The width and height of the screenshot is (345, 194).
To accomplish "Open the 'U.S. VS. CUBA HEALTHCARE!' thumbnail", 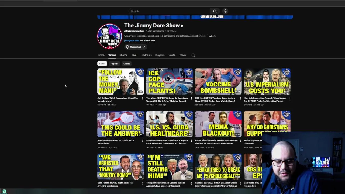I will click(170, 124).
